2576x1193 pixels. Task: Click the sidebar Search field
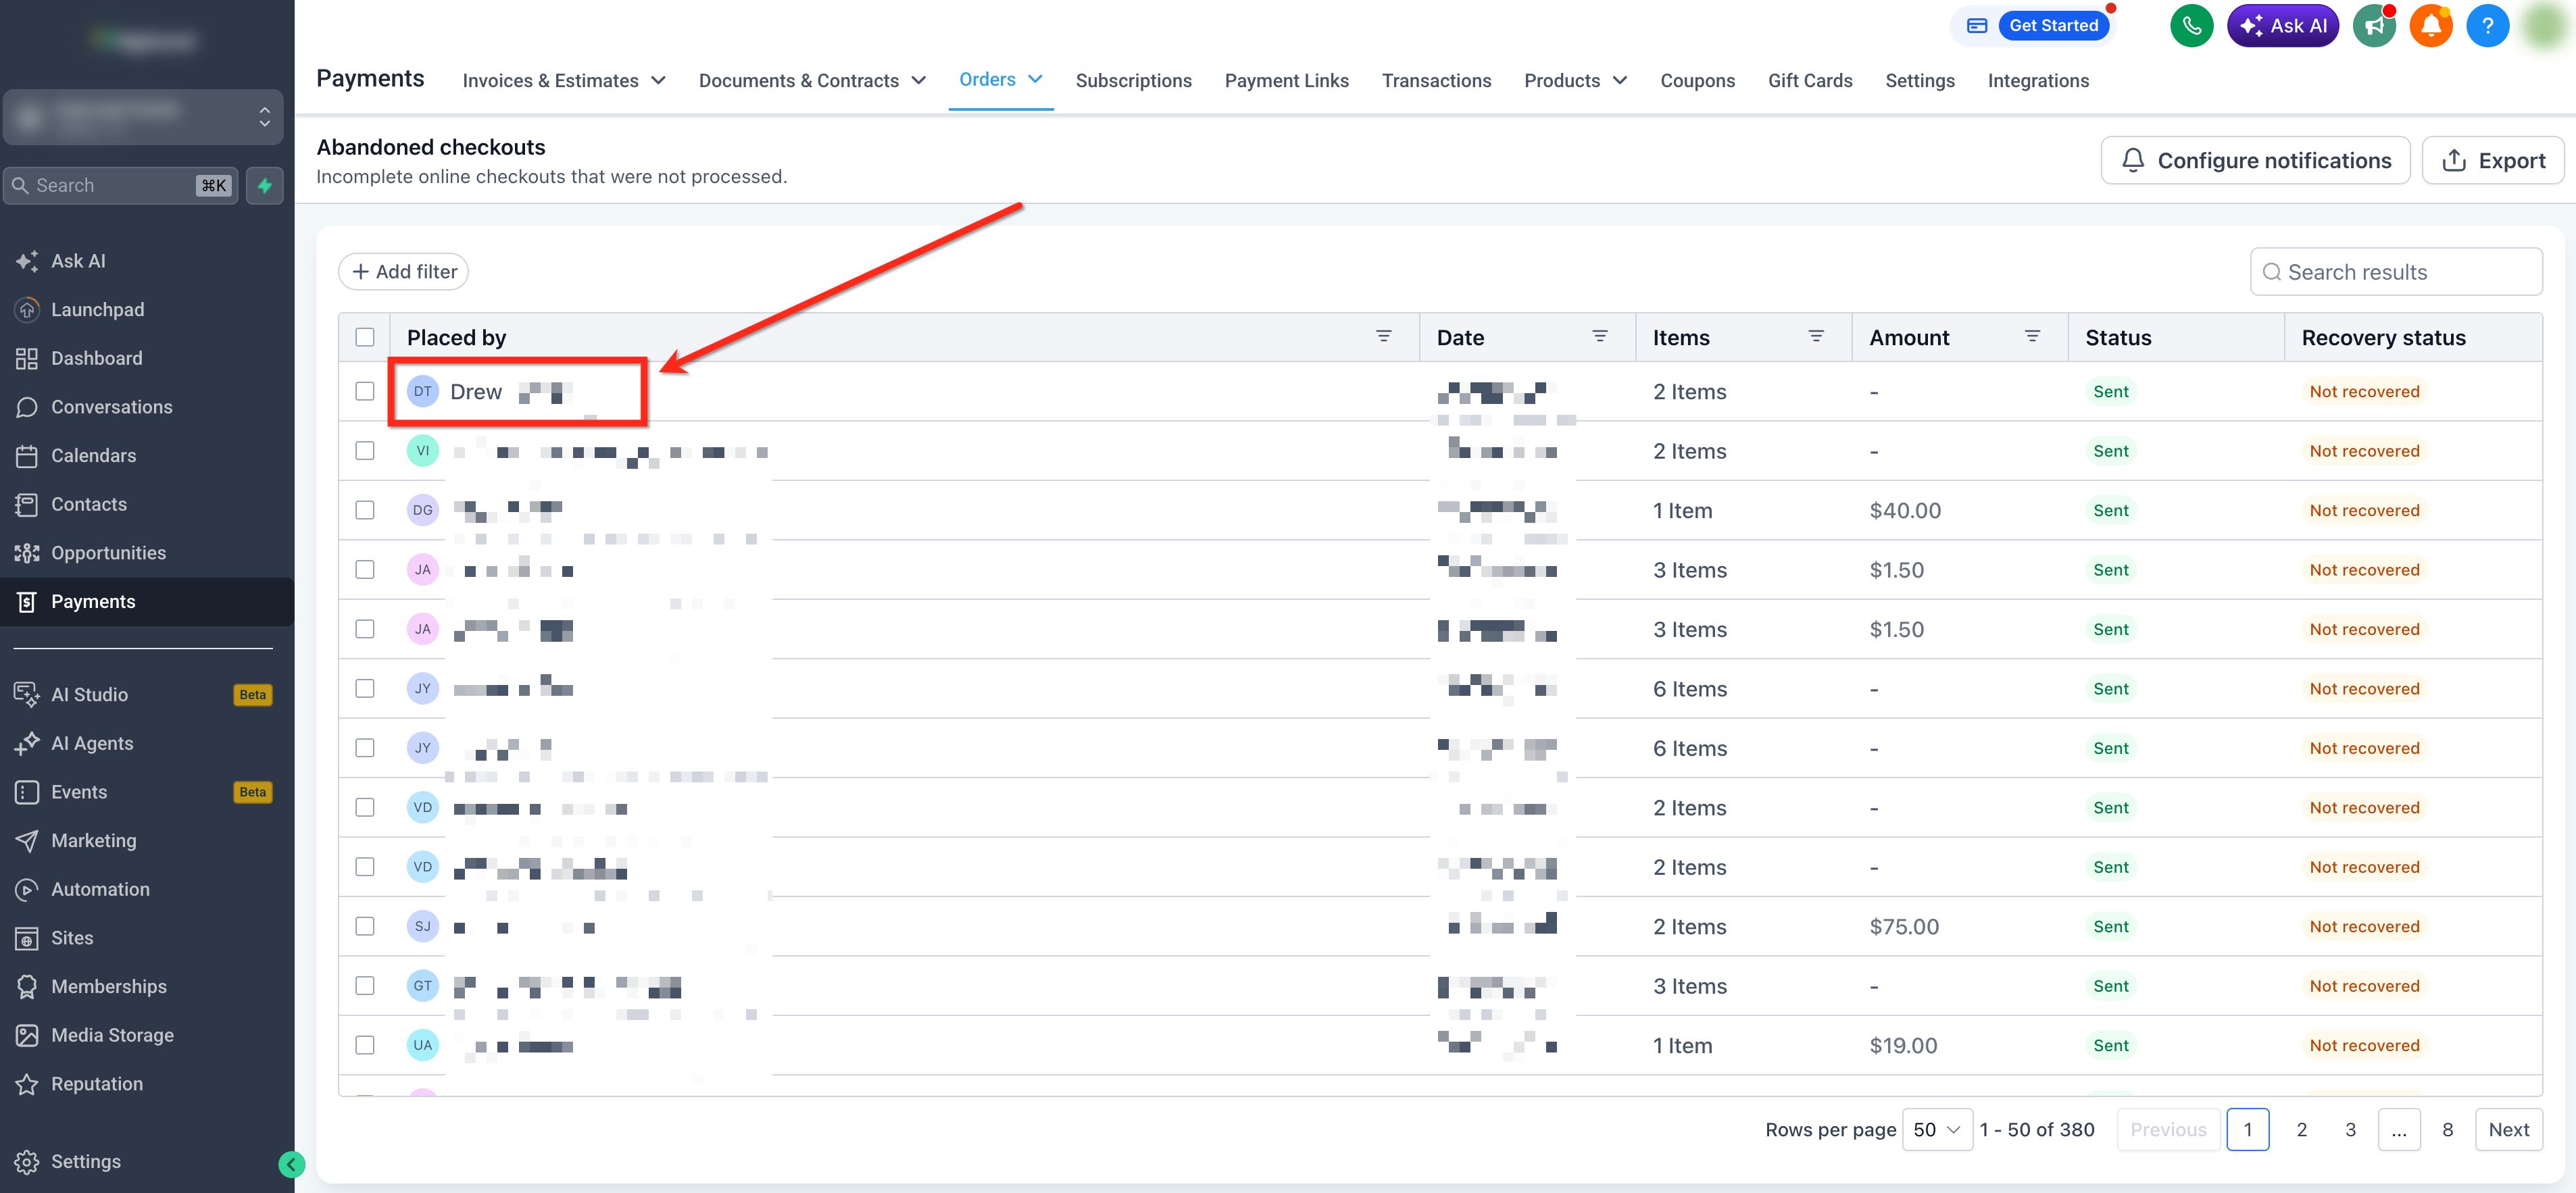120,185
